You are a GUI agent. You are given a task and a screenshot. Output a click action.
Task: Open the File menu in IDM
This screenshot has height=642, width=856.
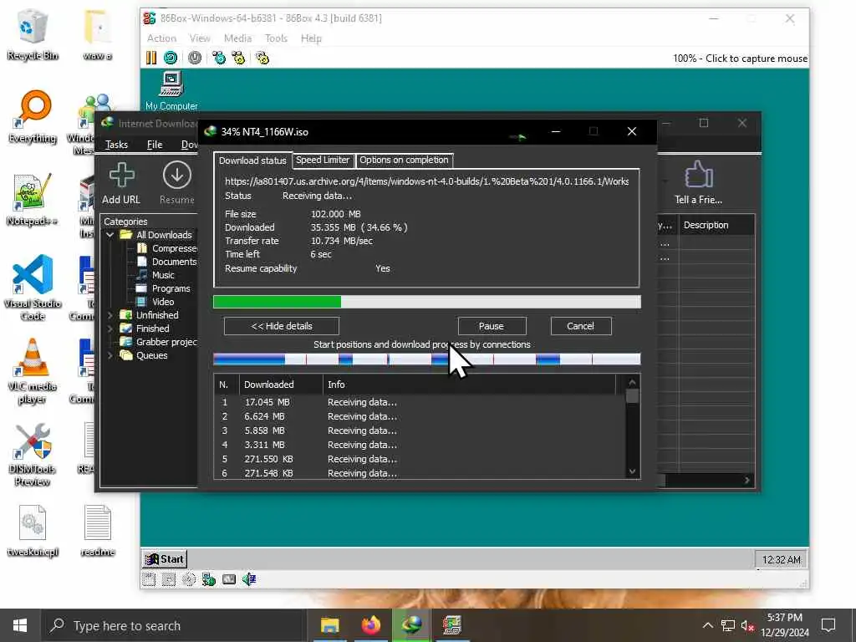tap(155, 144)
